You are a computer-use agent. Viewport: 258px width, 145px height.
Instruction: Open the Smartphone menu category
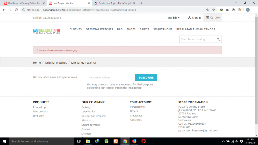coord(163,29)
